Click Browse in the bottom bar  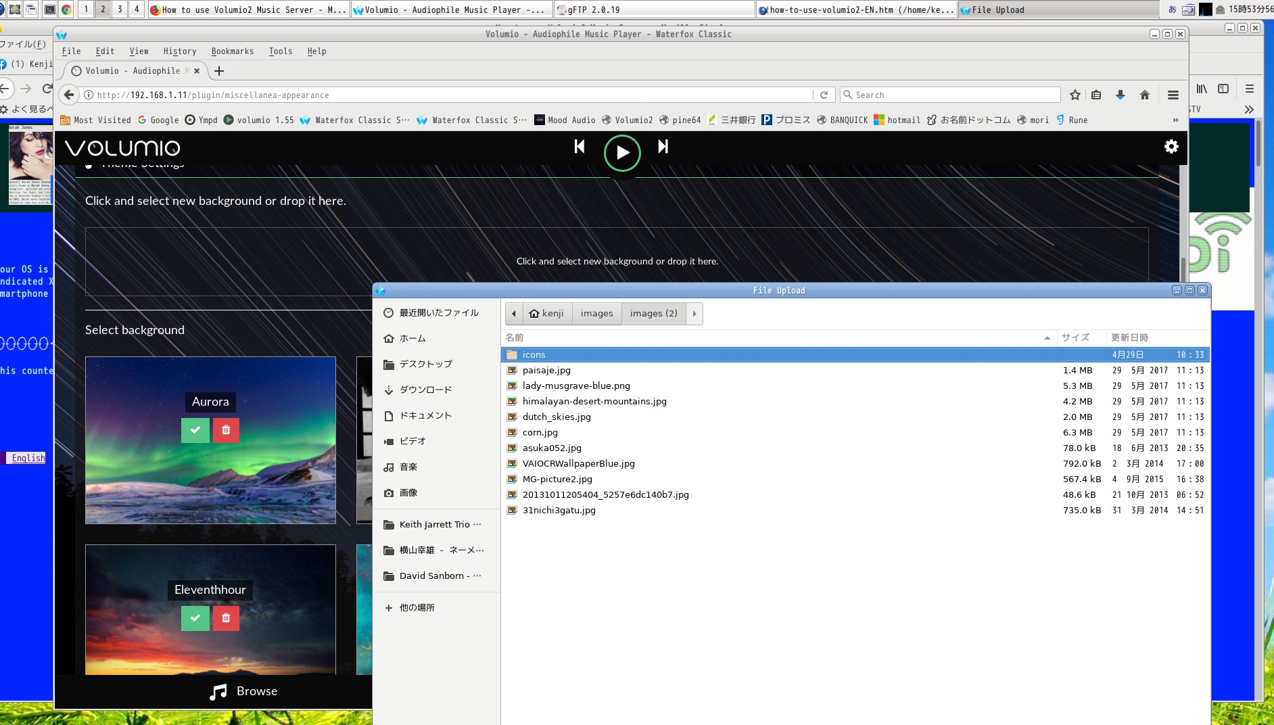click(244, 691)
